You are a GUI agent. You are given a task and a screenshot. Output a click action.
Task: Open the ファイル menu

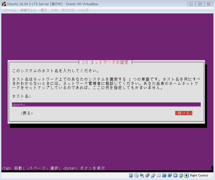[10, 10]
